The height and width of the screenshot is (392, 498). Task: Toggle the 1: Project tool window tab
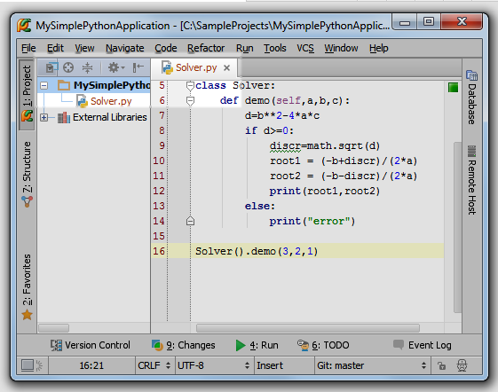click(27, 94)
